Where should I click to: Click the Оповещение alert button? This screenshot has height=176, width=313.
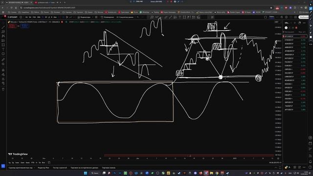pyautogui.click(x=108, y=17)
